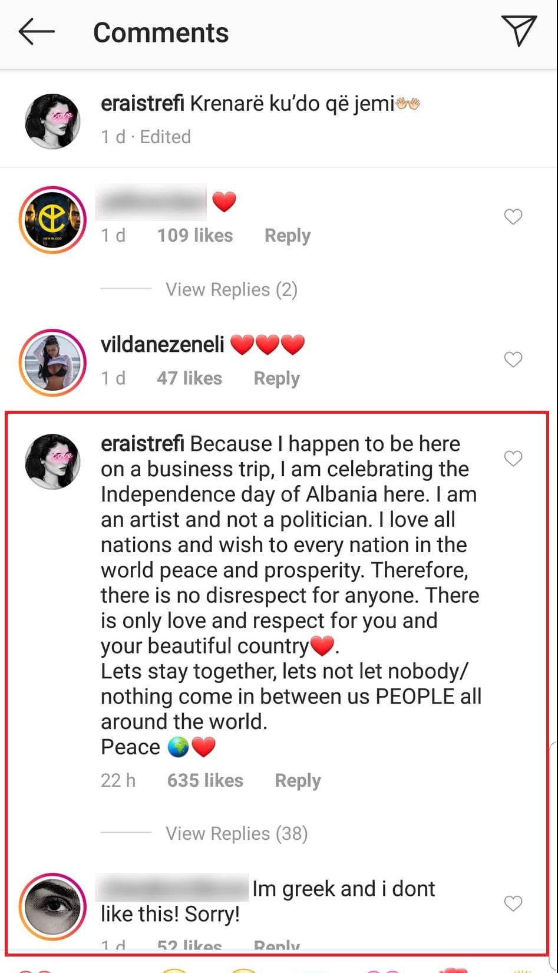The width and height of the screenshot is (558, 973).
Task: Open vildanezeneli username link
Action: (x=163, y=344)
